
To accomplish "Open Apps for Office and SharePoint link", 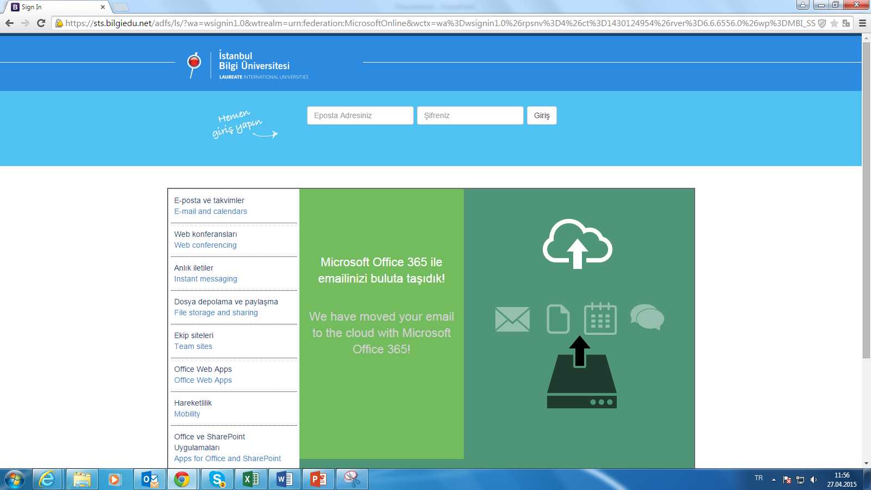I will pyautogui.click(x=228, y=458).
